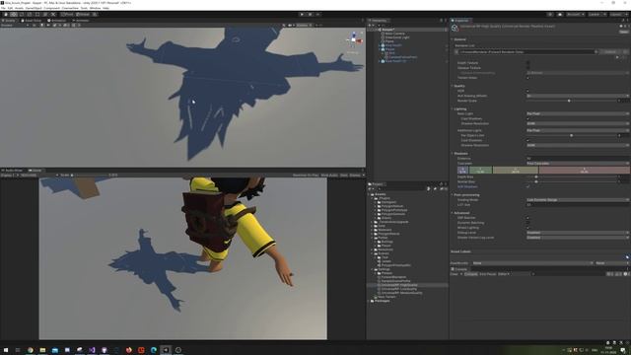Open Main Light Shadow Resolution dropdown
The image size is (631, 355).
tap(578, 123)
